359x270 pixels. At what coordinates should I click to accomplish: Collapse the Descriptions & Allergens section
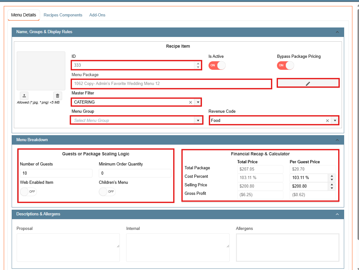tap(337, 214)
